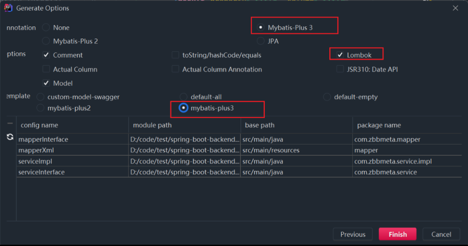This screenshot has width=468, height=246.
Task: Select the default-empty template
Action: (x=327, y=97)
